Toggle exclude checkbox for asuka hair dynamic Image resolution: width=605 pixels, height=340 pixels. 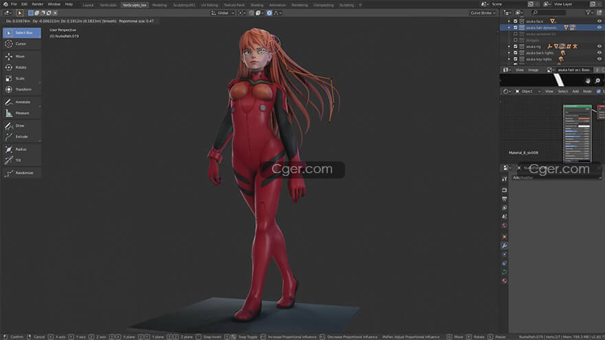click(x=515, y=27)
